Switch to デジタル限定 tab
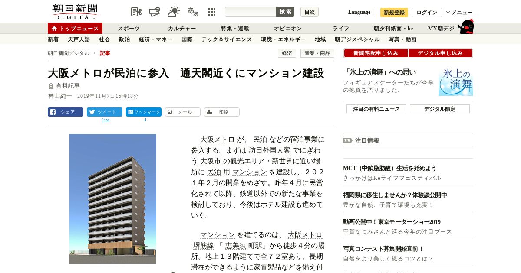This screenshot has width=521, height=273. [x=440, y=109]
